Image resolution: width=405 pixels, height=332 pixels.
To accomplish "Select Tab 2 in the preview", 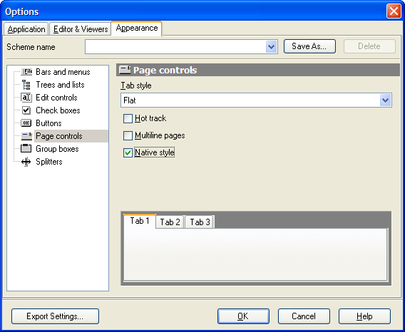I will [x=170, y=222].
